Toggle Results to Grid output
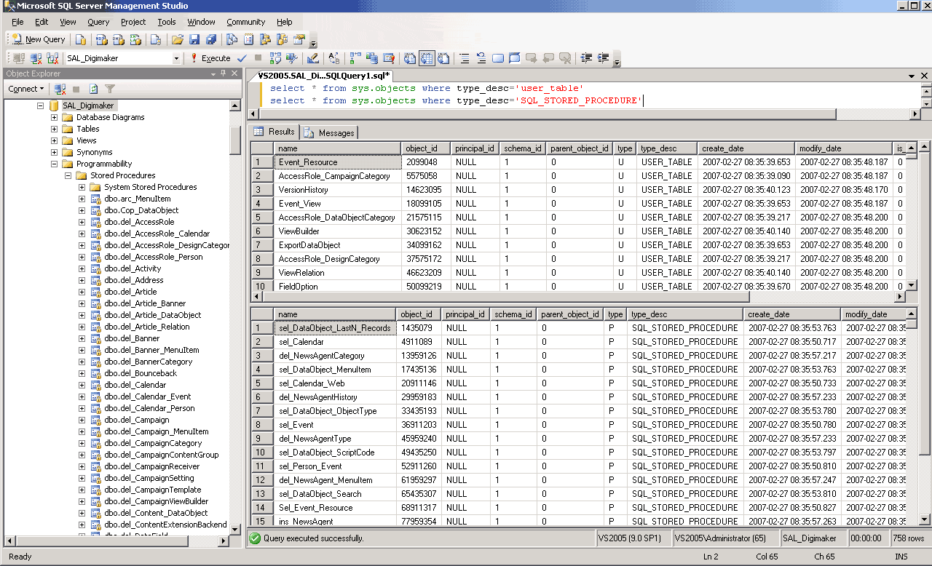The width and height of the screenshot is (932, 566). (x=427, y=58)
